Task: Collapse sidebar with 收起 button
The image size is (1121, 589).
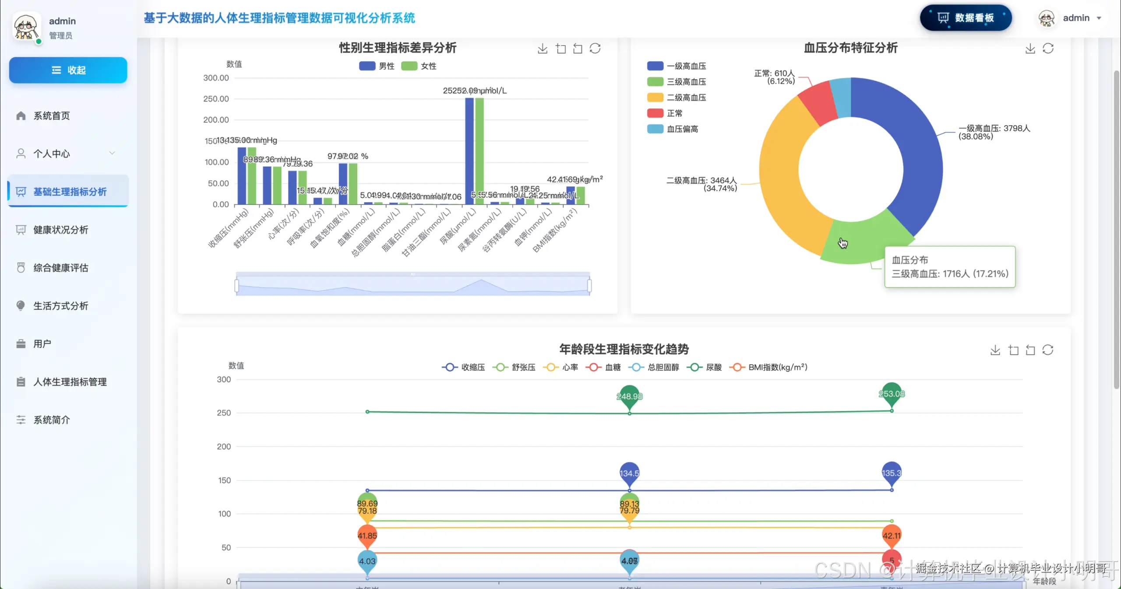Action: 68,70
